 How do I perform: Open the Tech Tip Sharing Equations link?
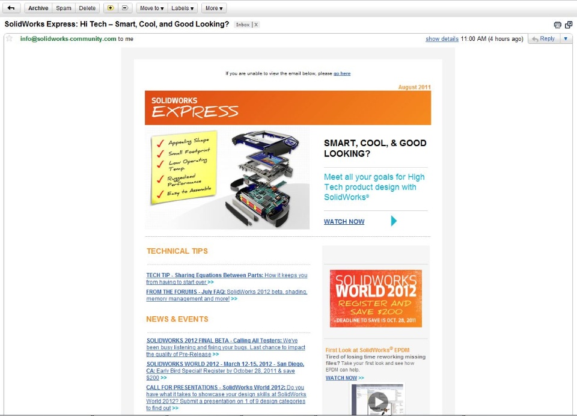pyautogui.click(x=227, y=279)
